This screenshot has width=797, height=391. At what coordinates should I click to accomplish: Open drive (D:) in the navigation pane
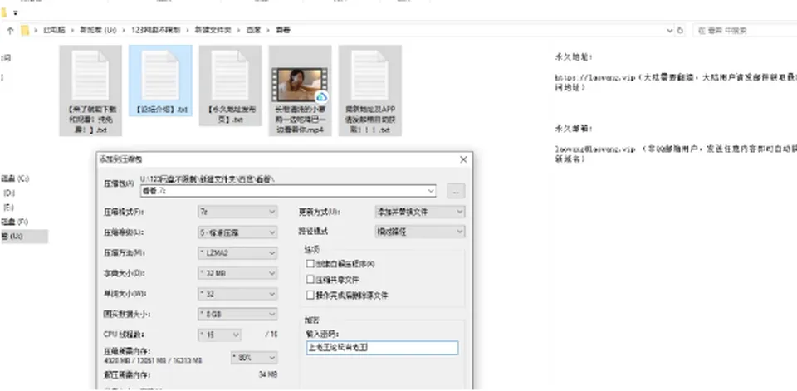[9, 193]
